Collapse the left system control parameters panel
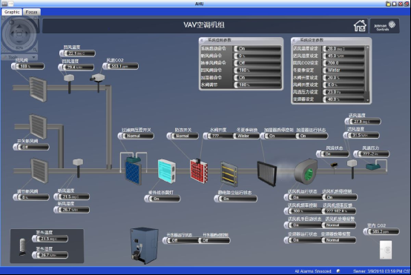Screen dimensions: 411x275 (202, 40)
